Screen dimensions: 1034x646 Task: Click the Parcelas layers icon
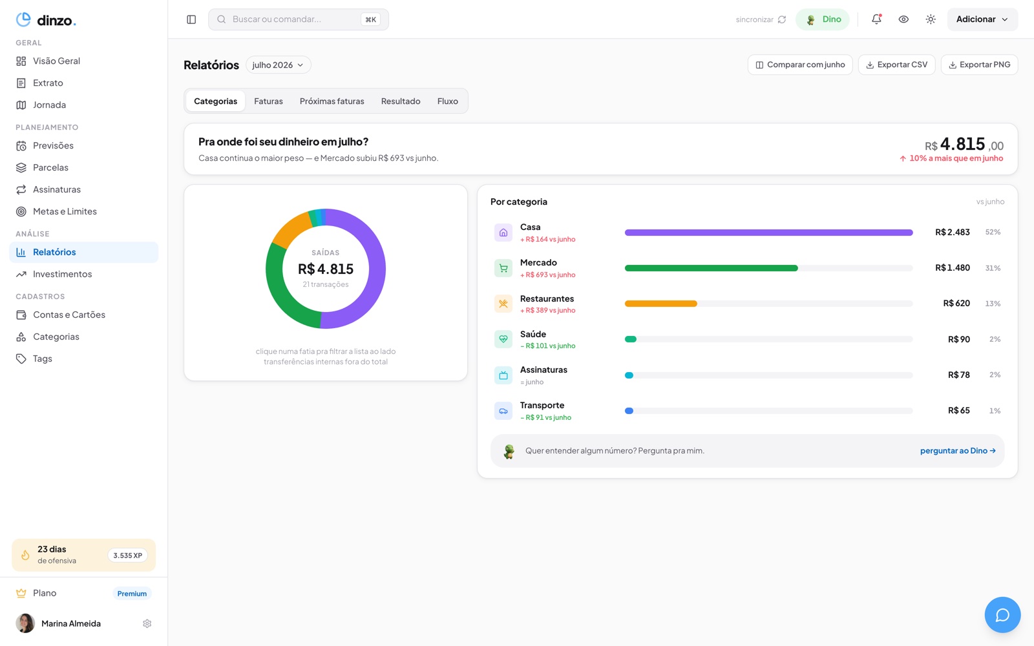click(21, 167)
